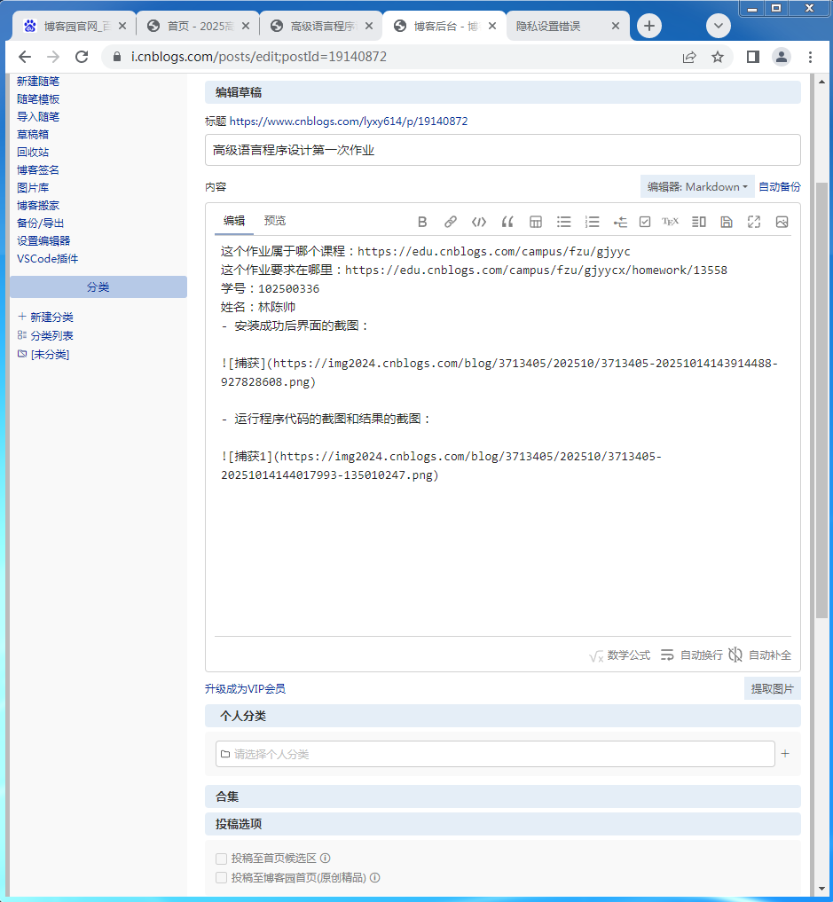Add new personal category plus button
The height and width of the screenshot is (902, 833).
coord(785,754)
